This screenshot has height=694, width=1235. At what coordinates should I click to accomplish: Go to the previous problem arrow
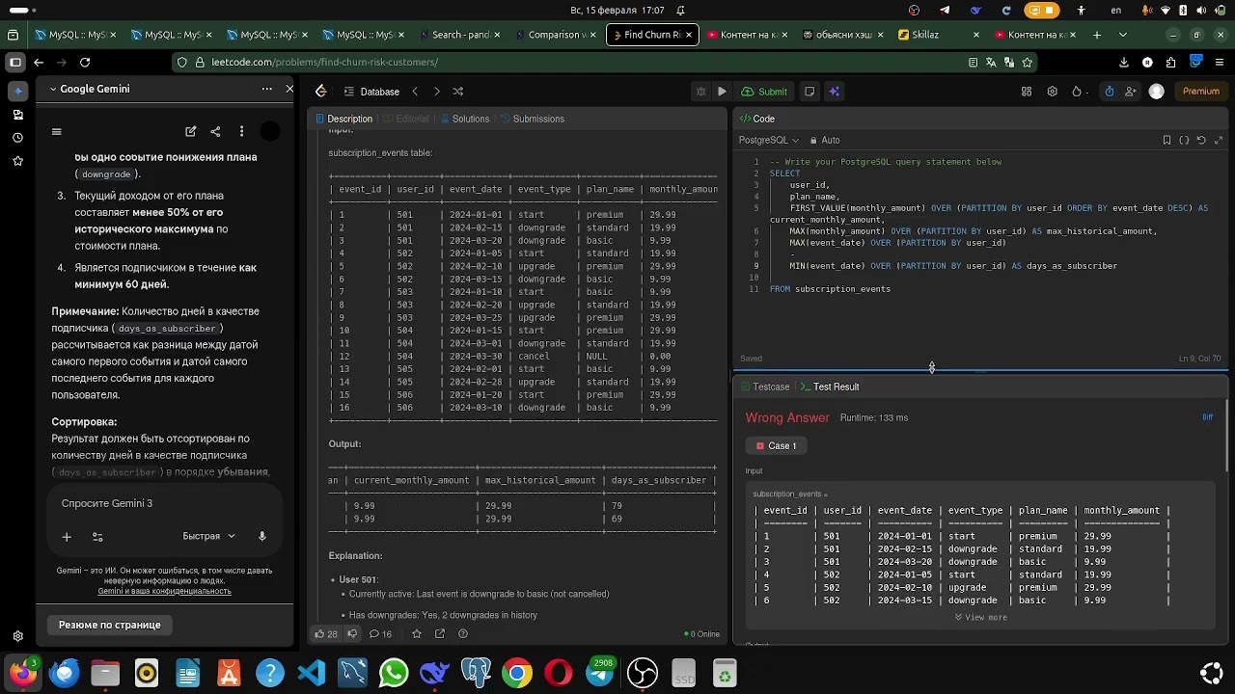(x=415, y=92)
